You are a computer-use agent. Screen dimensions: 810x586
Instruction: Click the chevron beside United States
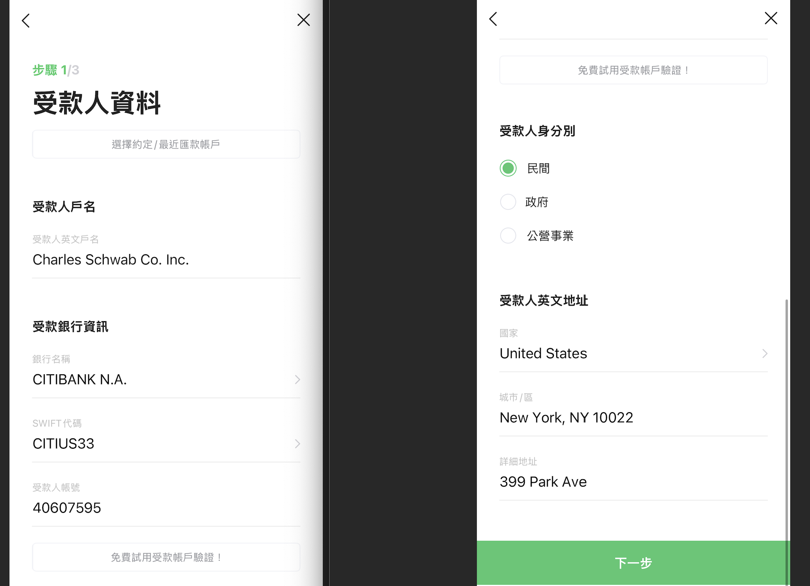tap(765, 353)
